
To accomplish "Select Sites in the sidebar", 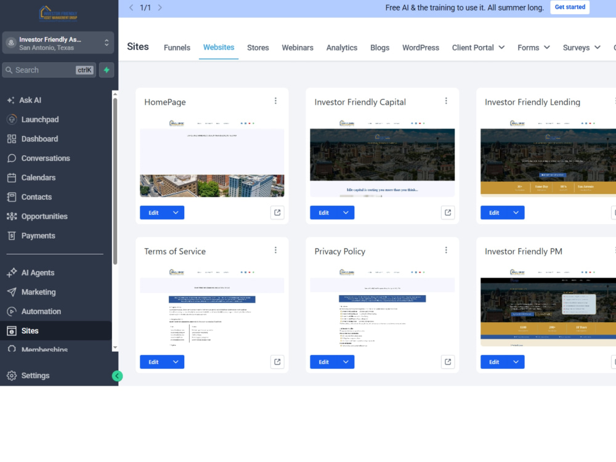I will coord(56,331).
